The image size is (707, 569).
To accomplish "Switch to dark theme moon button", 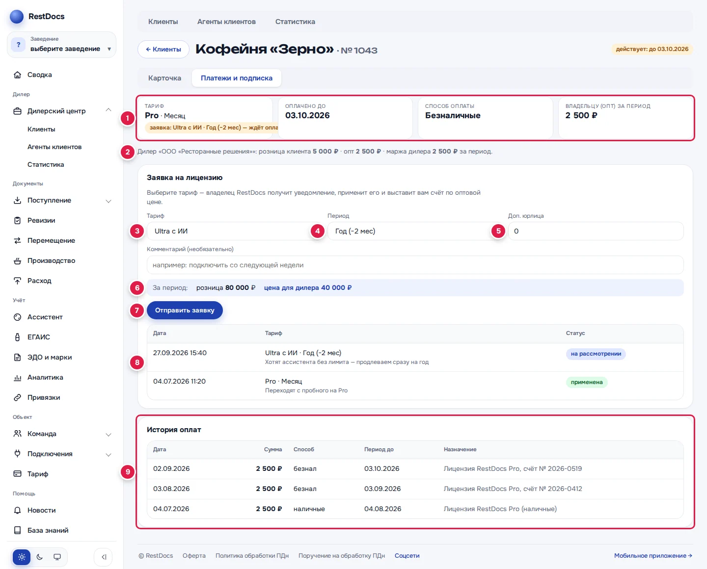I will pyautogui.click(x=40, y=557).
